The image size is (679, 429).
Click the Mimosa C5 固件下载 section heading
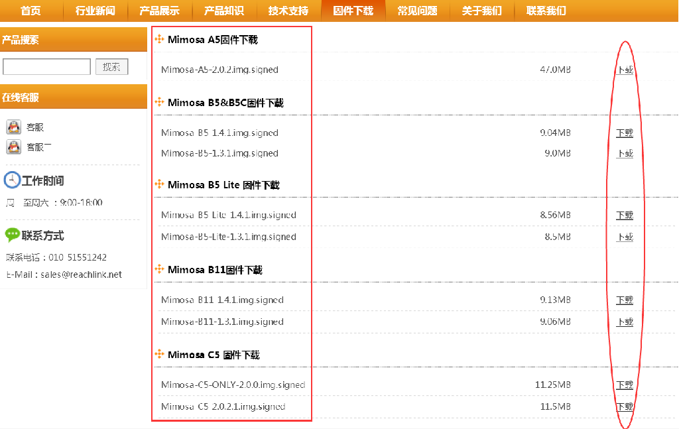click(x=214, y=355)
